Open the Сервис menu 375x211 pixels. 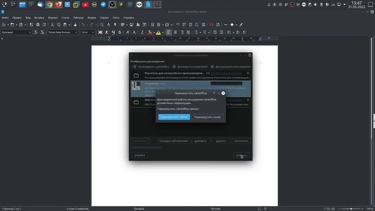(104, 18)
